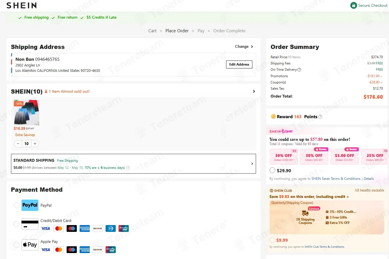Open the SHEIN(10) item list arrow
This screenshot has width=389, height=259.
254,91
